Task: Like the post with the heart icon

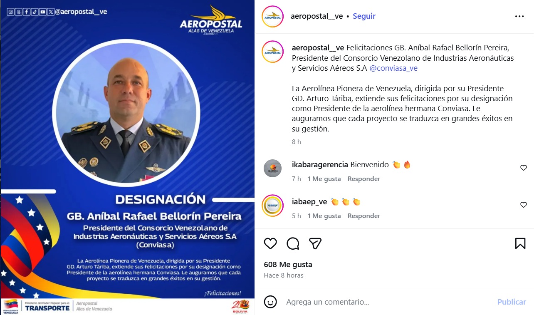Action: tap(270, 243)
